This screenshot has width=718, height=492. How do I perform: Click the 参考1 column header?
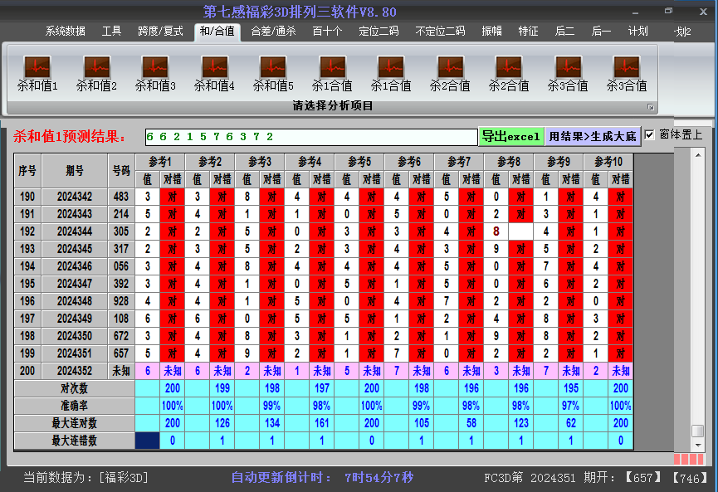click(x=160, y=162)
